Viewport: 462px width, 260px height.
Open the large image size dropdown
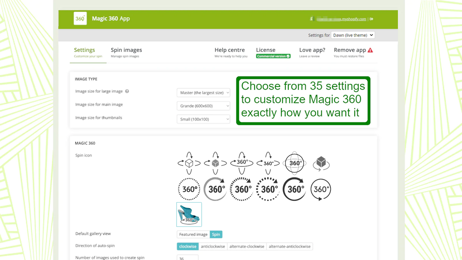[x=203, y=92]
